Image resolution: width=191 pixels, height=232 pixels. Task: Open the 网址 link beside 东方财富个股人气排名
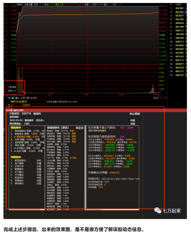[122, 128]
